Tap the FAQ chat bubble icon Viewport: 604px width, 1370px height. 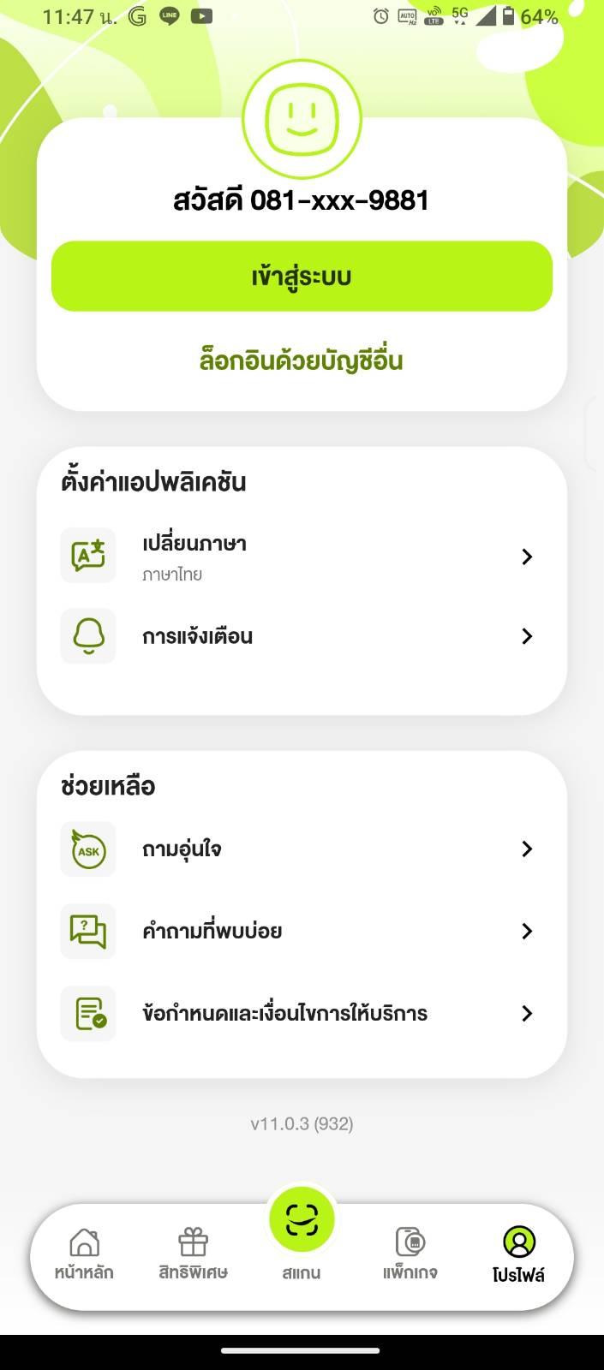[x=88, y=931]
